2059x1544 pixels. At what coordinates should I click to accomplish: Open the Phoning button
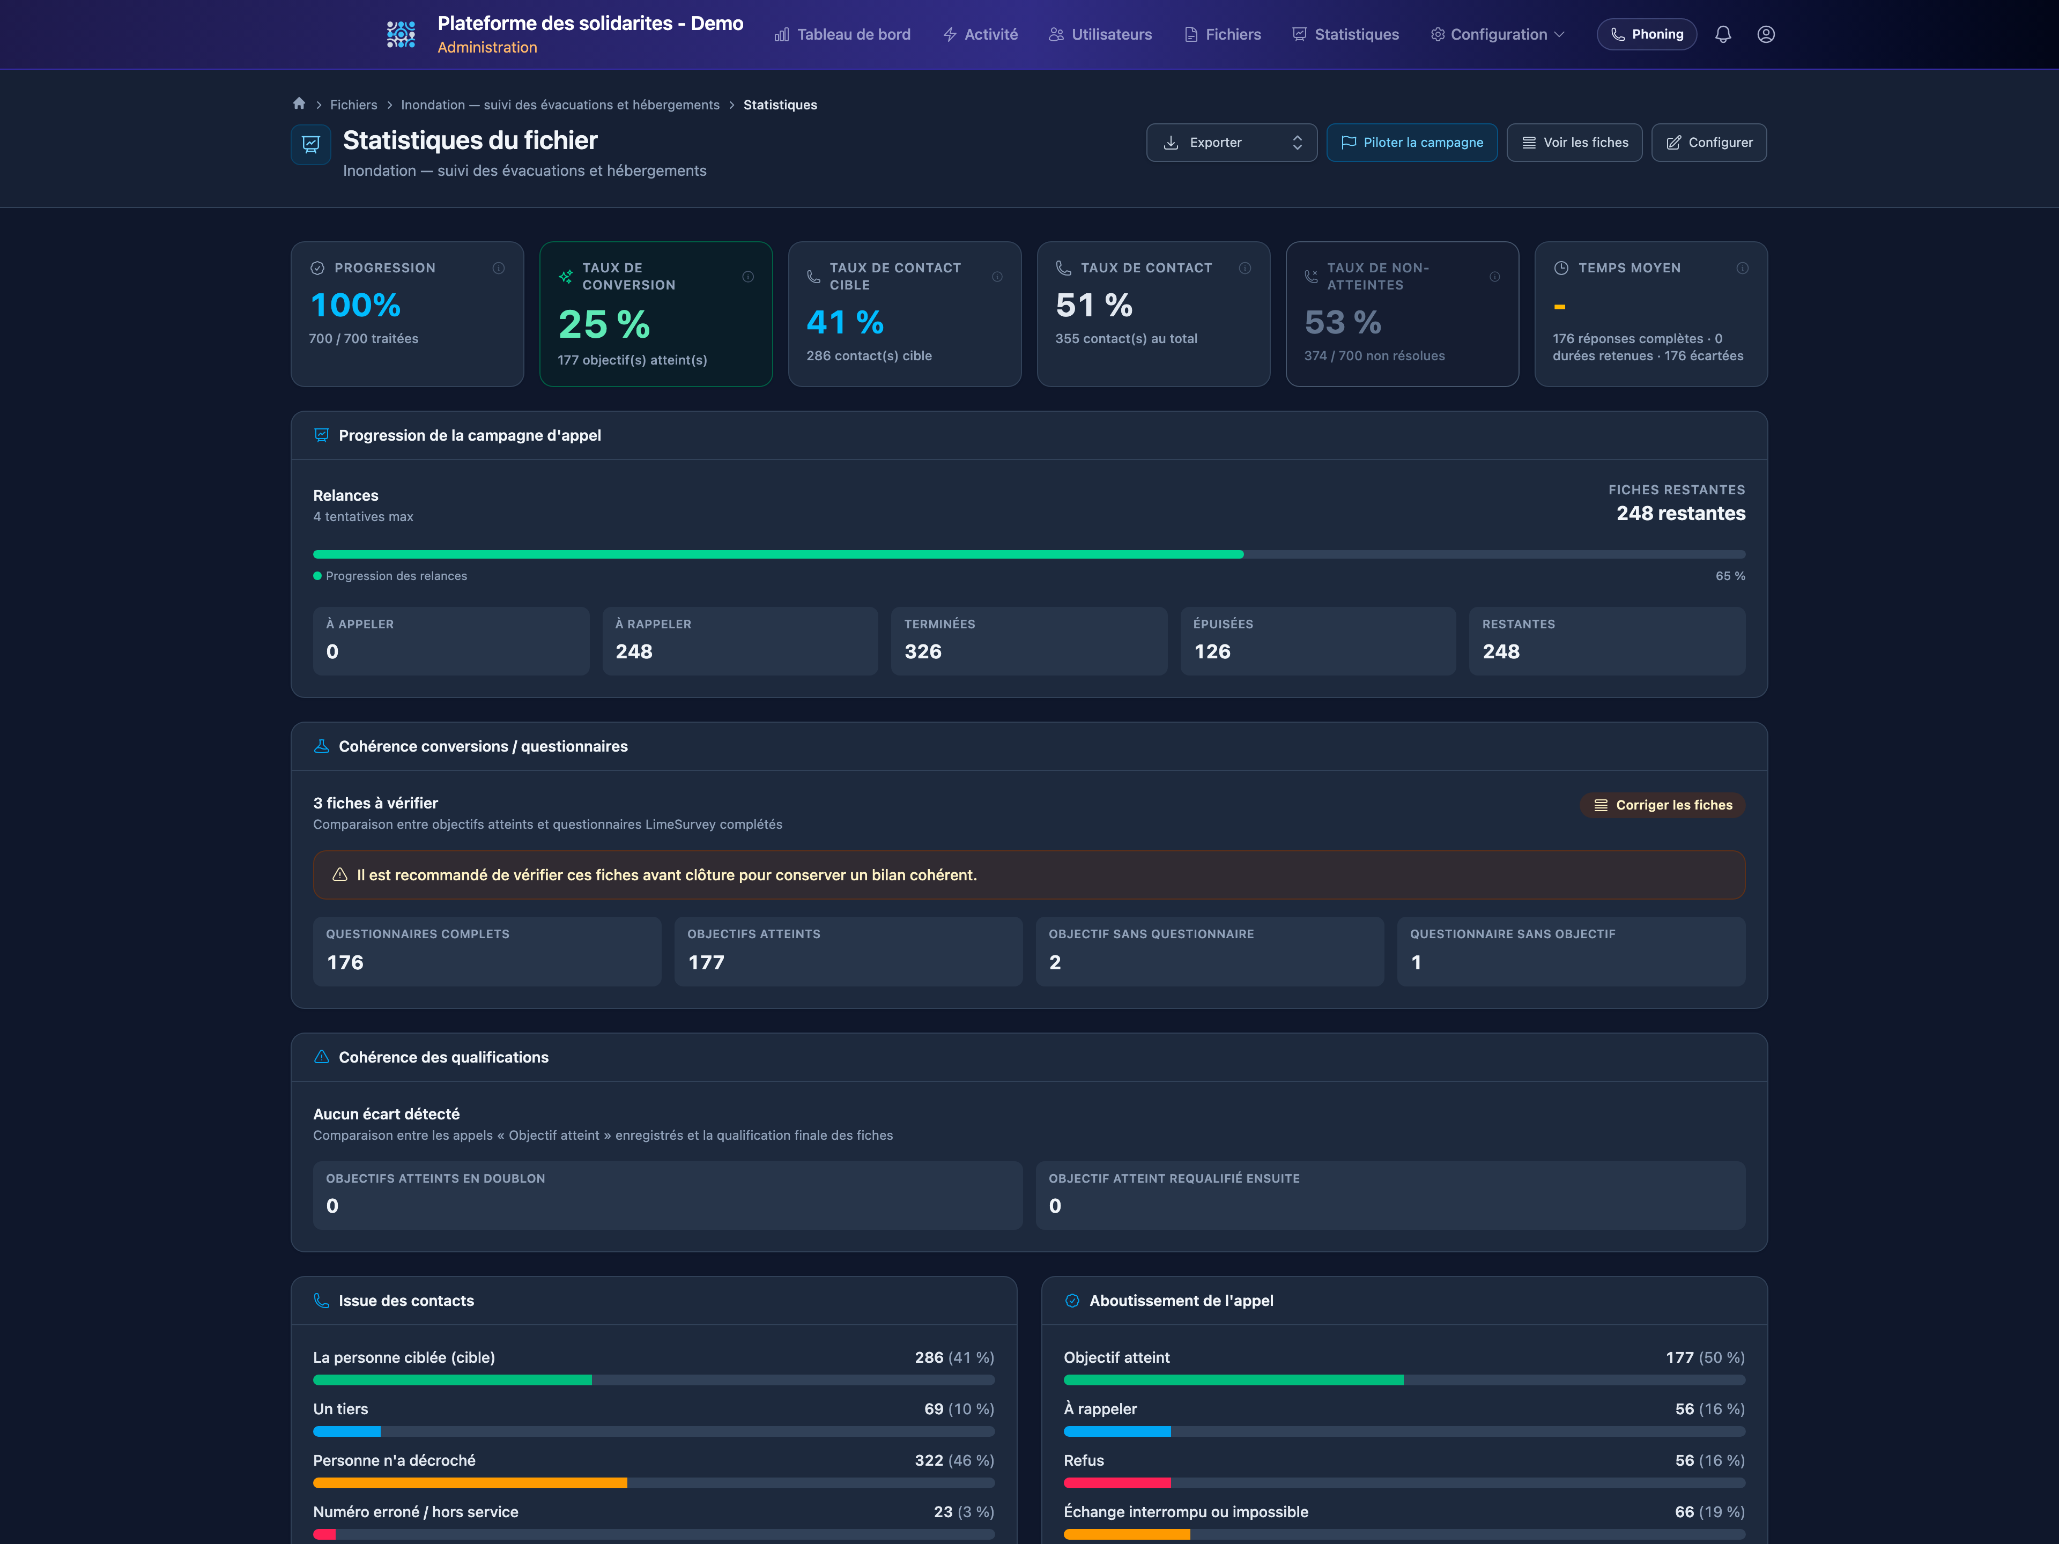tap(1647, 34)
